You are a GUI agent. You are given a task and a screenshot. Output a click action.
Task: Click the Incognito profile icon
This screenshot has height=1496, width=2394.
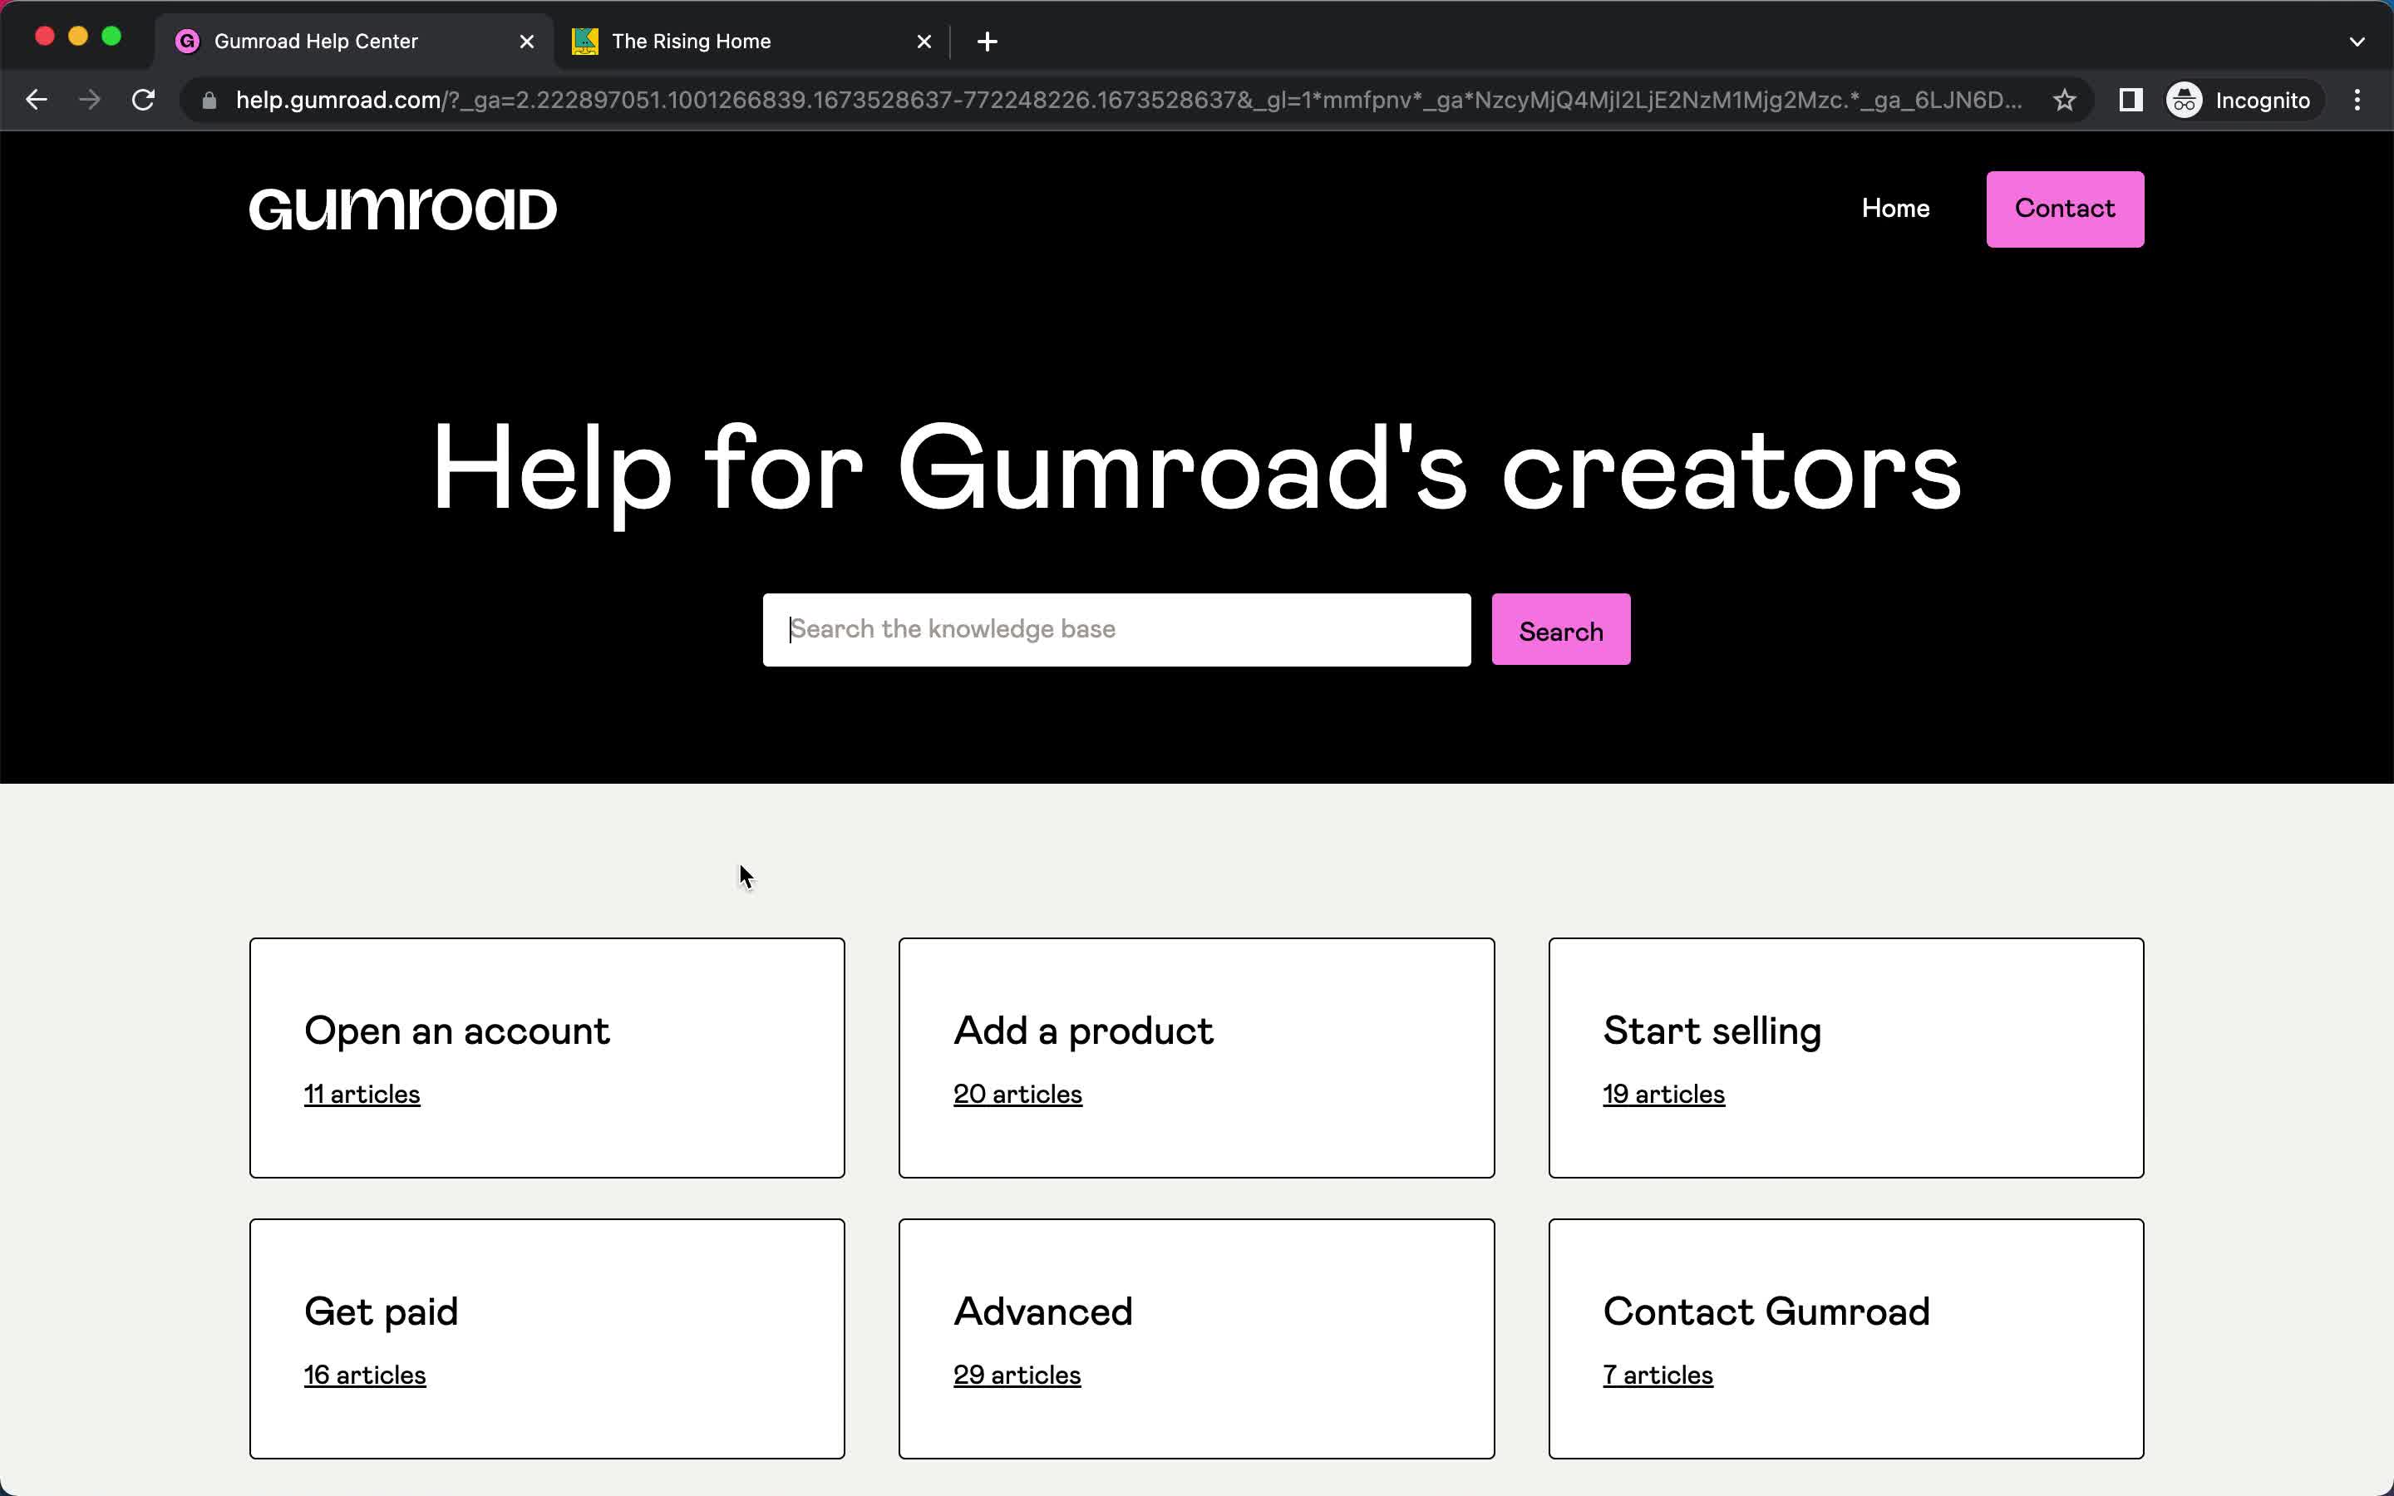point(2184,100)
